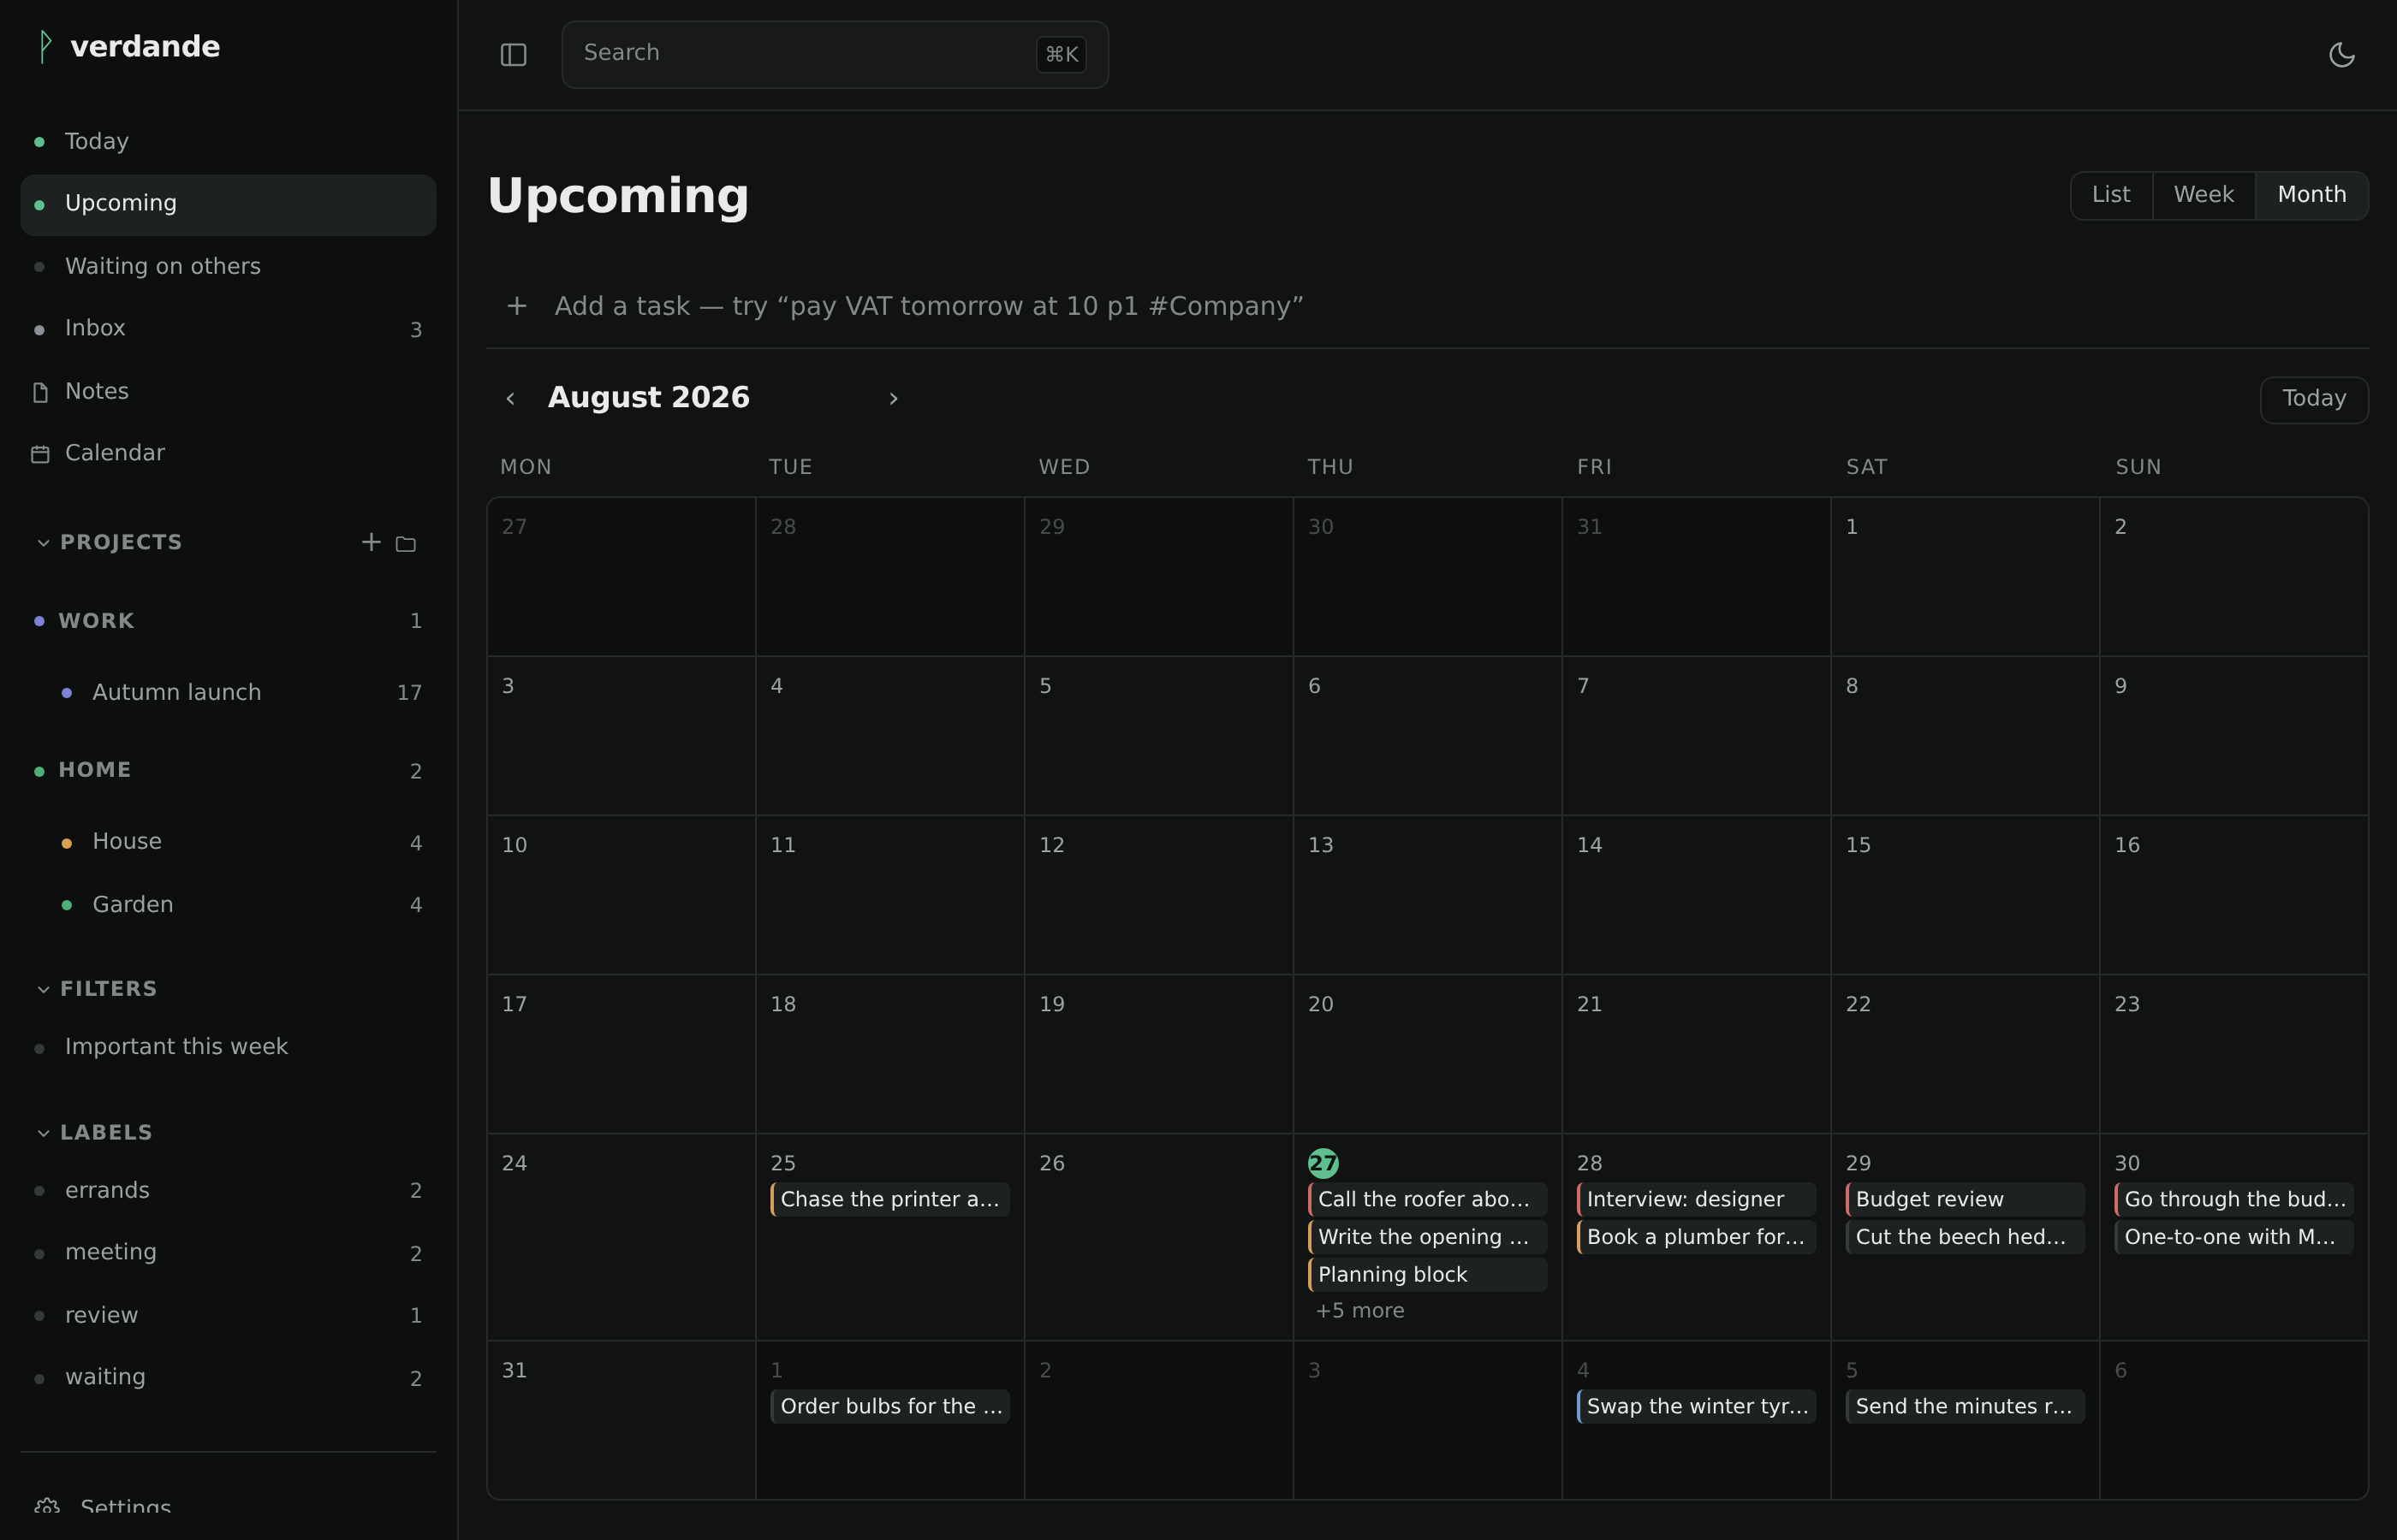Image resolution: width=2397 pixels, height=1540 pixels.
Task: Open the Inbox
Action: 228,328
